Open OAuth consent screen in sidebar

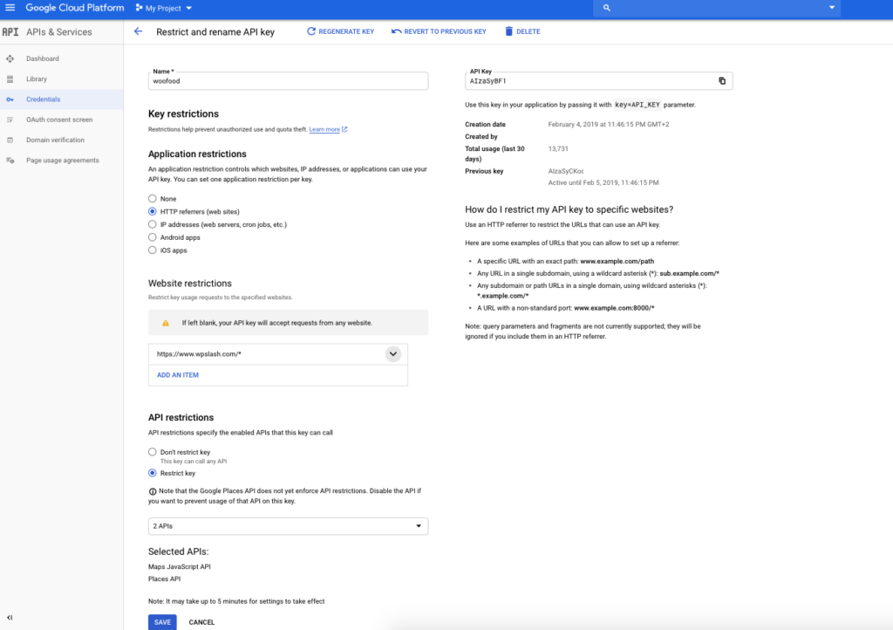[62, 120]
